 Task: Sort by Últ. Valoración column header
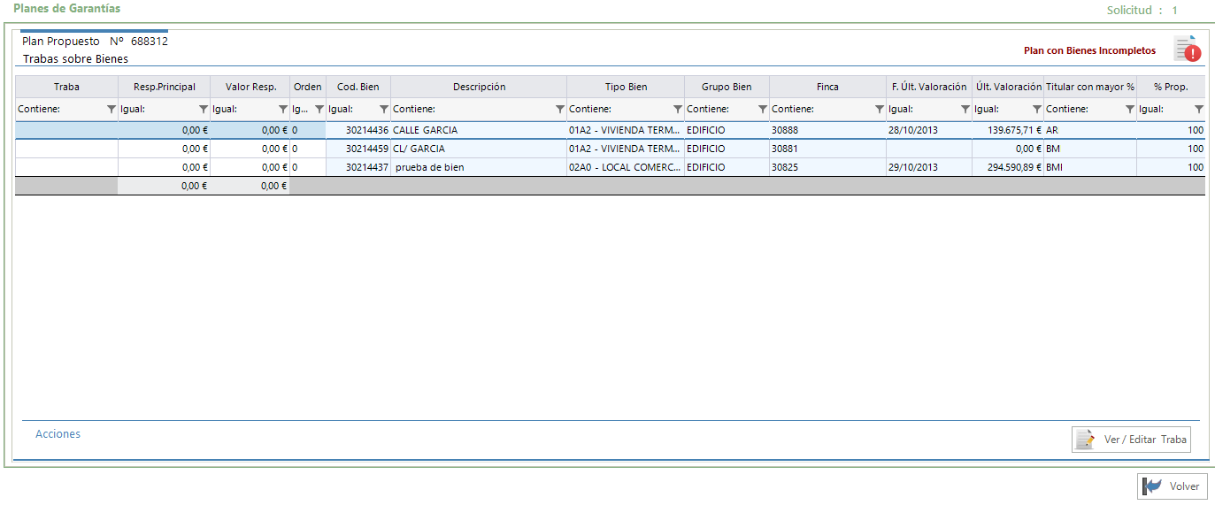(1008, 87)
